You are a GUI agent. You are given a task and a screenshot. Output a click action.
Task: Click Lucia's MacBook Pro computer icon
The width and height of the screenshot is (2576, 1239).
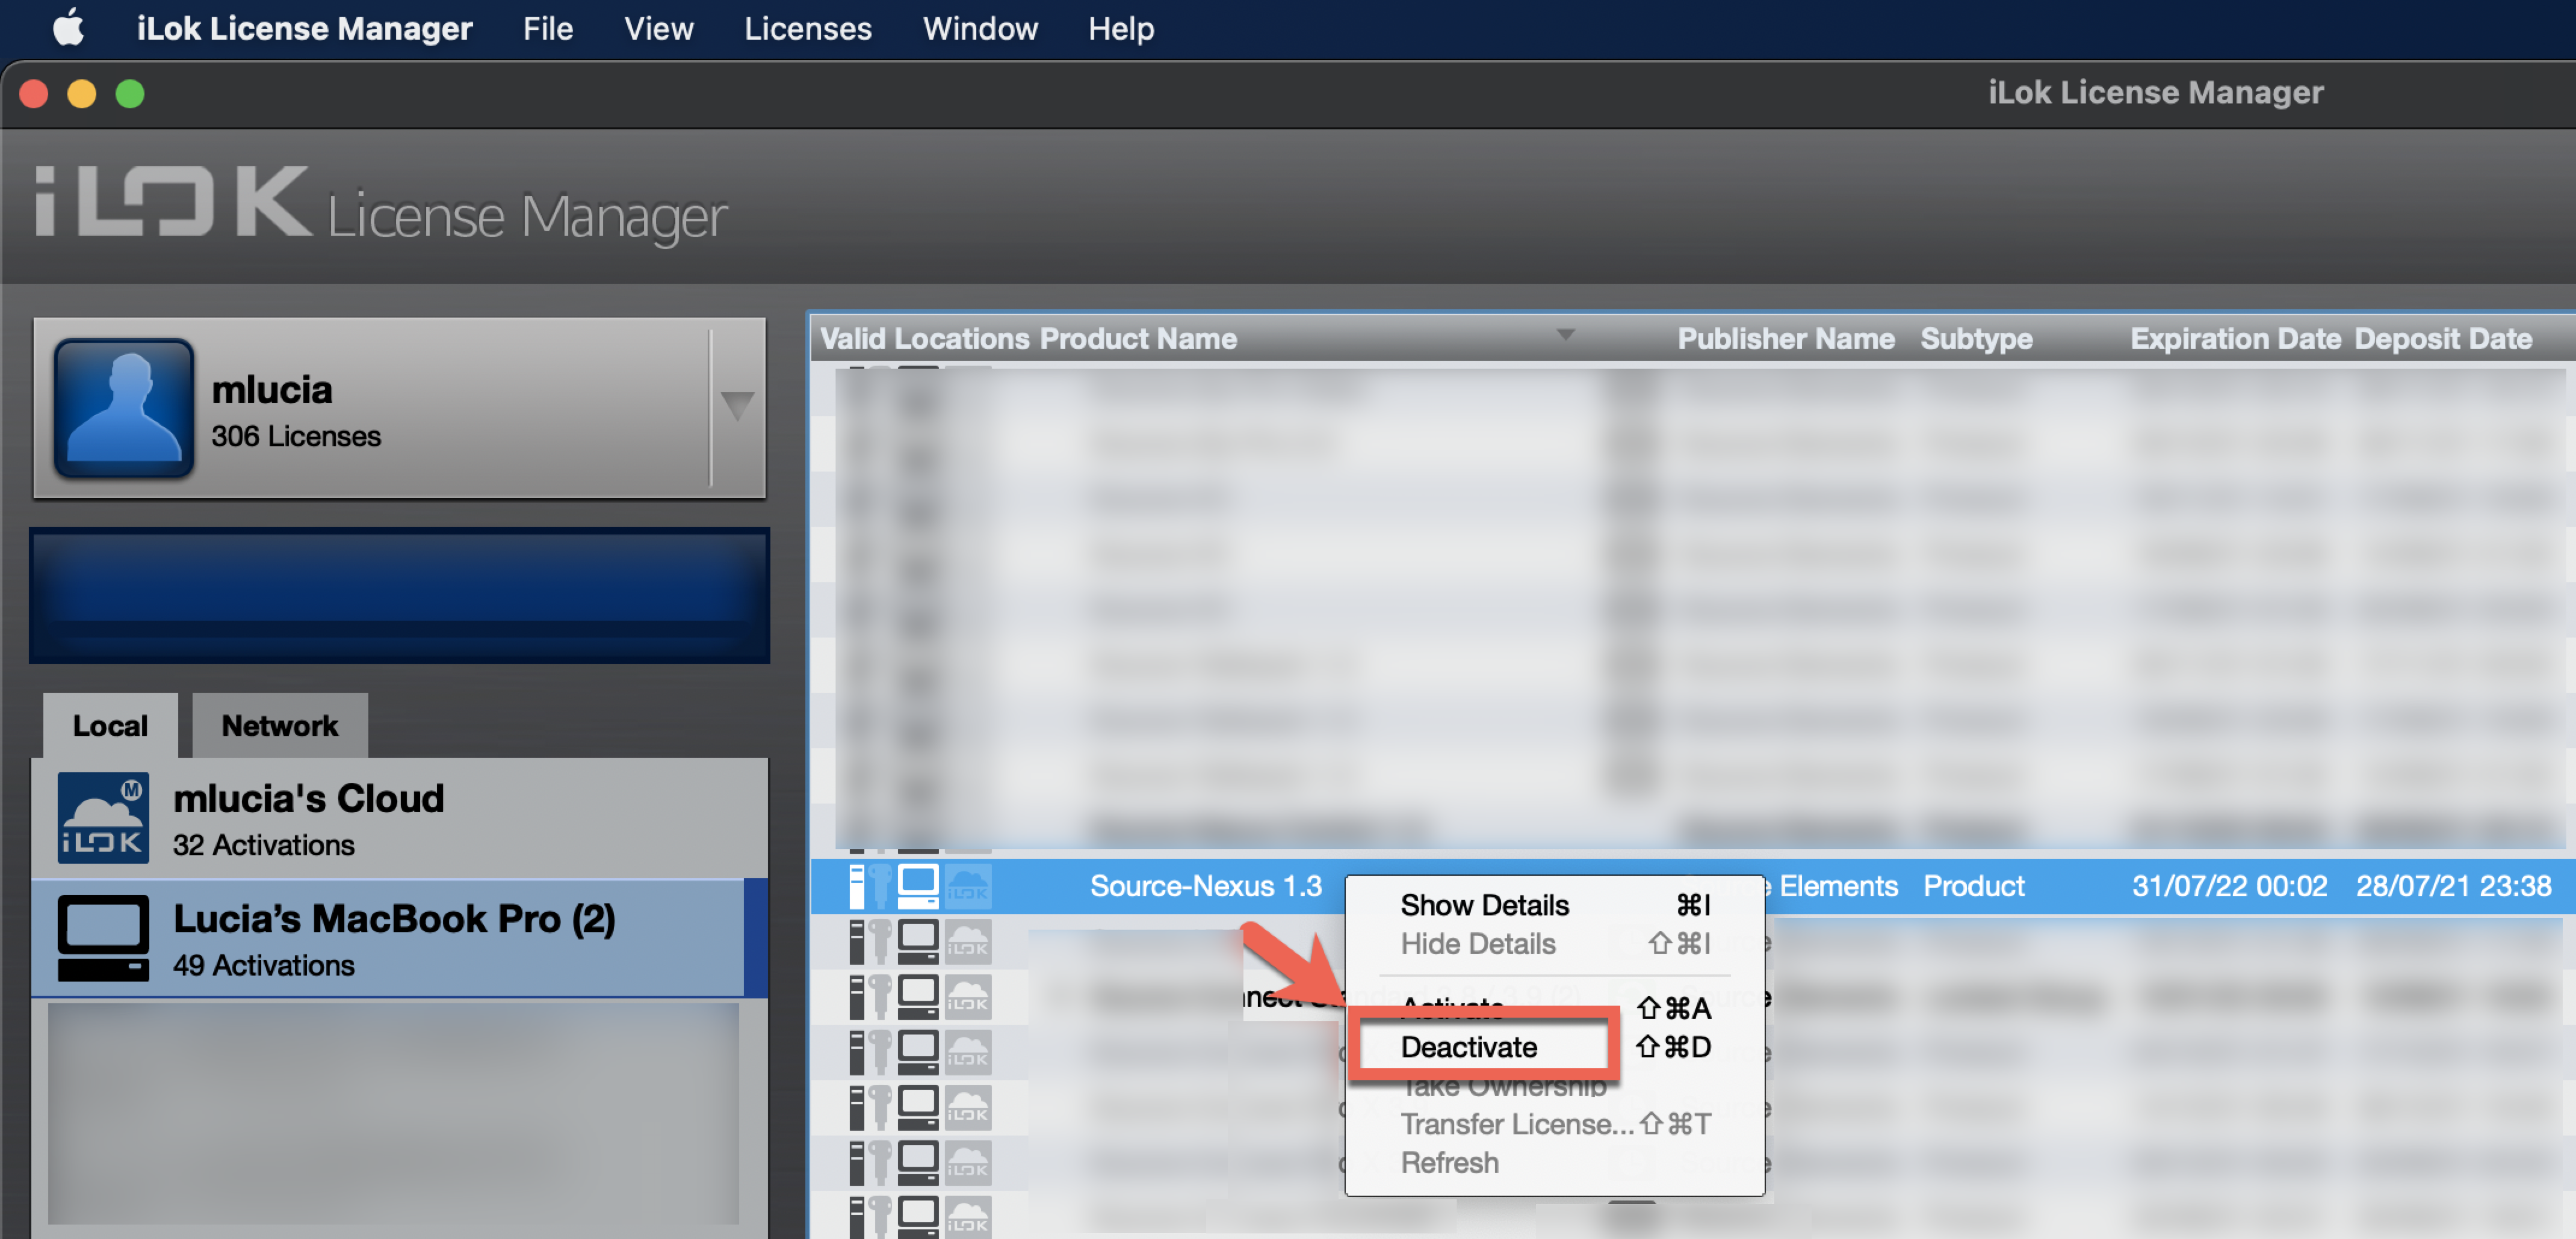tap(103, 937)
